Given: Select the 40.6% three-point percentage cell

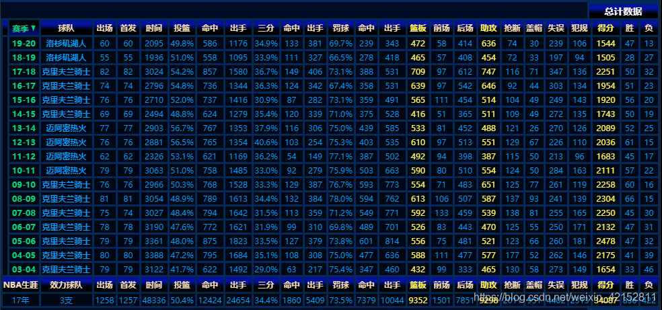Looking at the screenshot, I should click(266, 143).
